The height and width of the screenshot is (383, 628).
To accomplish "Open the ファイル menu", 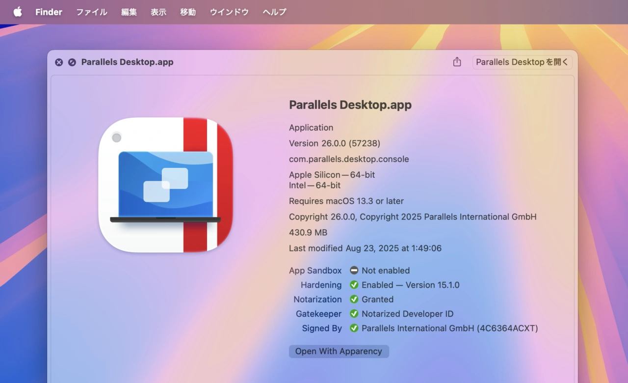I will (91, 12).
